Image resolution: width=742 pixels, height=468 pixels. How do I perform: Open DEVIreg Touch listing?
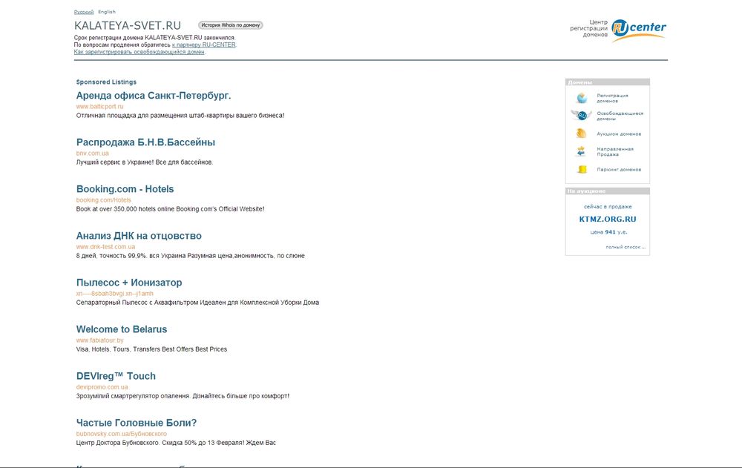coord(116,376)
